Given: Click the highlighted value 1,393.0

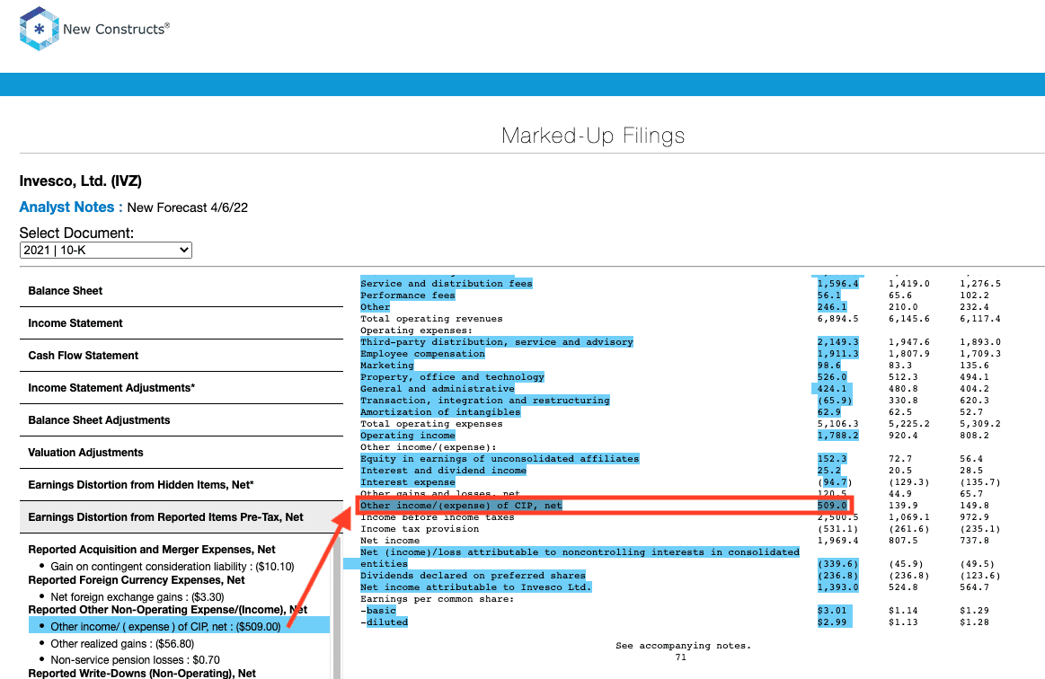Looking at the screenshot, I should 837,587.
